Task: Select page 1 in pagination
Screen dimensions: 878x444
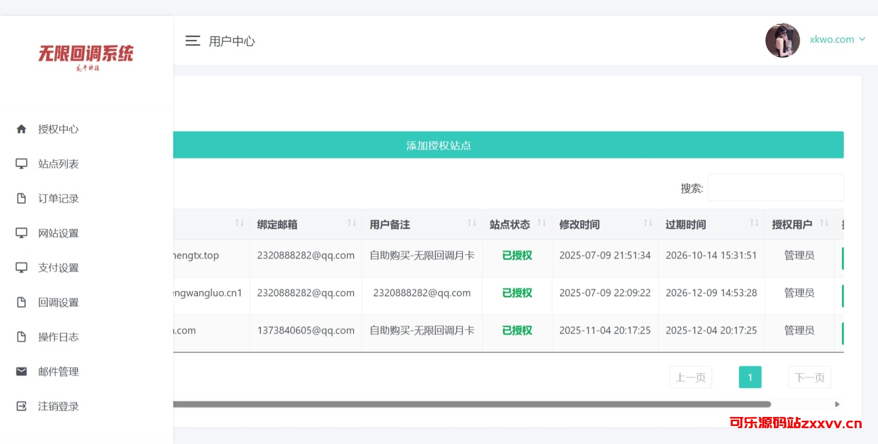Action: click(x=750, y=377)
